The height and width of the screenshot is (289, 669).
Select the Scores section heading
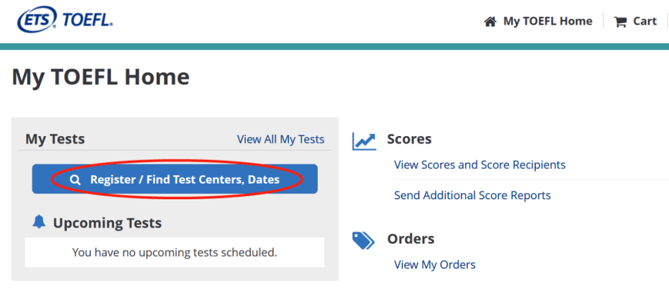pyautogui.click(x=409, y=139)
